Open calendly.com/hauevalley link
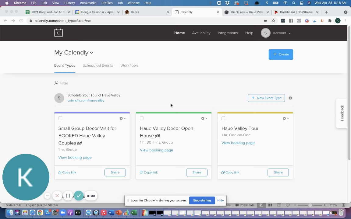The height and width of the screenshot is (219, 351). click(86, 101)
